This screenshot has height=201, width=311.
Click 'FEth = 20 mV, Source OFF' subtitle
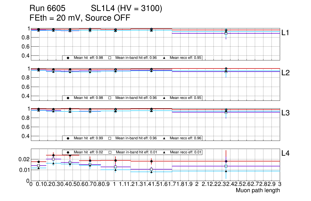[x=80, y=18]
